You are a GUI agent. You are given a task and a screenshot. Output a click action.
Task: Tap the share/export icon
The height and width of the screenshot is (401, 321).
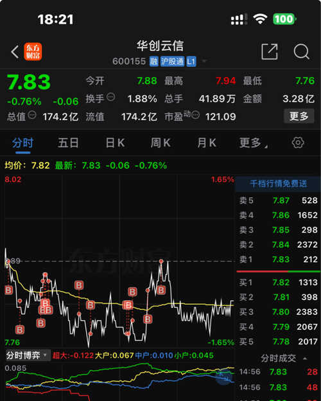coord(270,51)
